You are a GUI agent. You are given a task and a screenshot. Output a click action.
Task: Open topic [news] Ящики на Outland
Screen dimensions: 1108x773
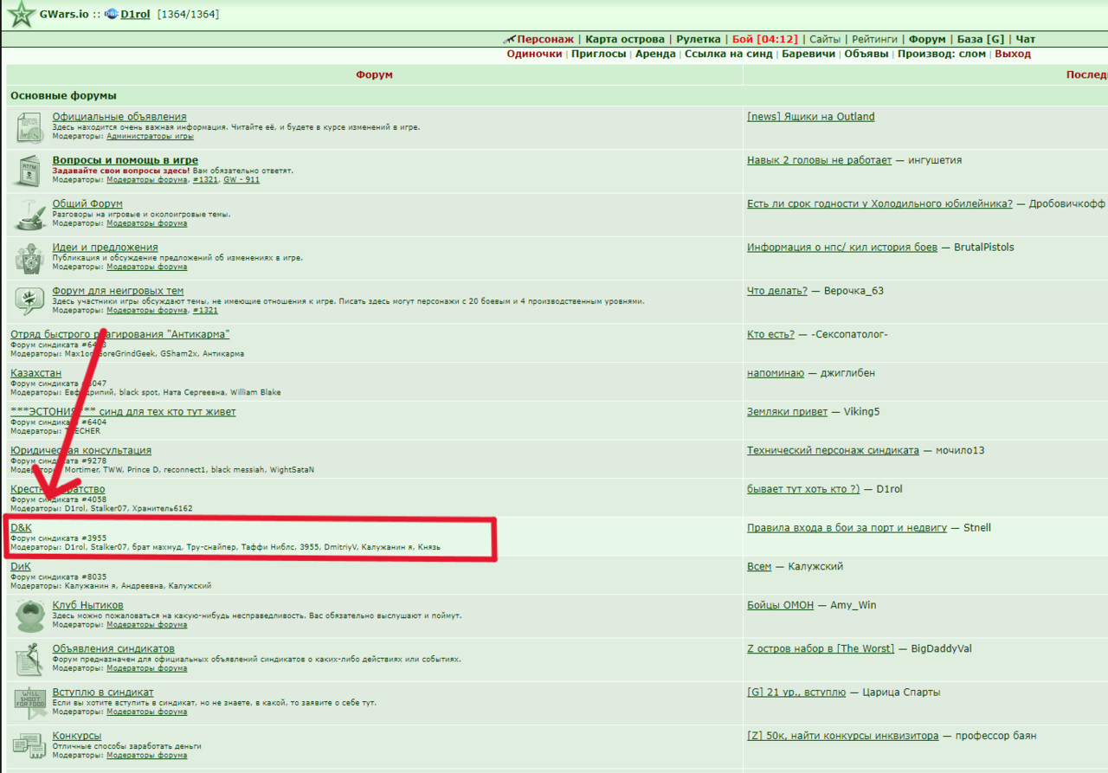pyautogui.click(x=811, y=117)
